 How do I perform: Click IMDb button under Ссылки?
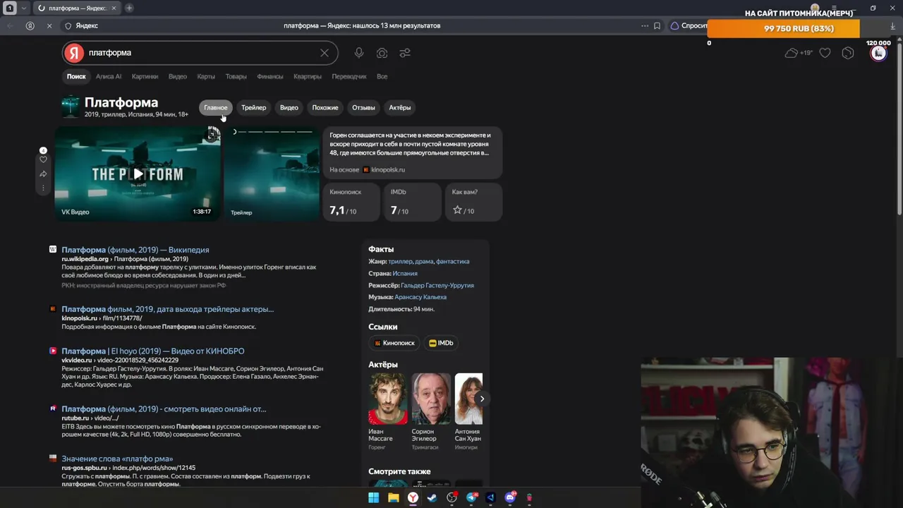coord(441,343)
